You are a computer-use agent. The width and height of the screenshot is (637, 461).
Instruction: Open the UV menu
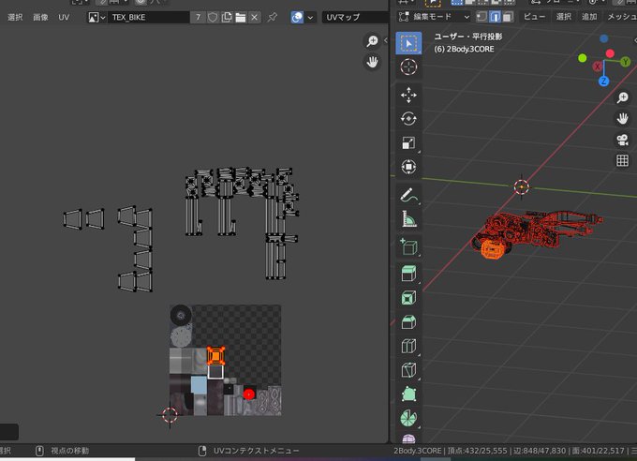(64, 17)
